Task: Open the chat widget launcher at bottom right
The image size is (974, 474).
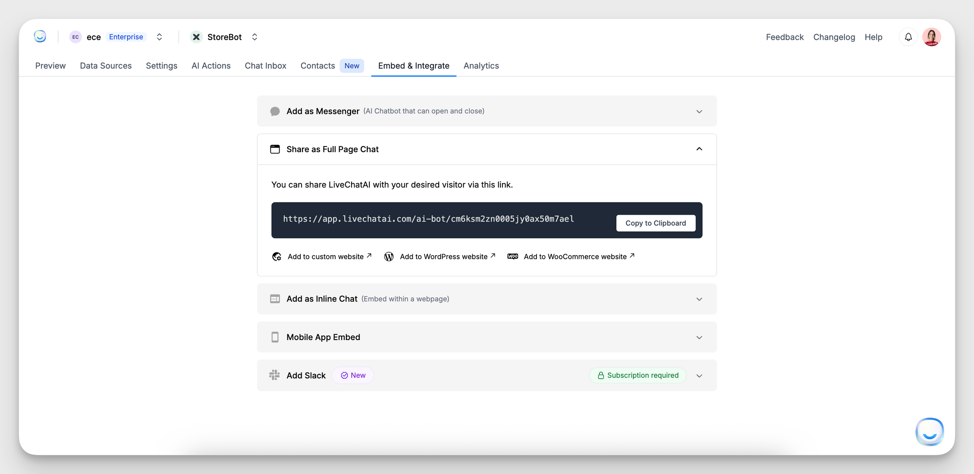Action: (929, 431)
